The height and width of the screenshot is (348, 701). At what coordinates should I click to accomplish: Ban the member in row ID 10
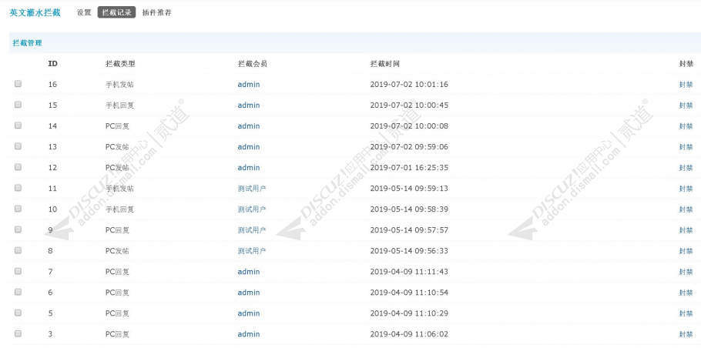(x=686, y=209)
